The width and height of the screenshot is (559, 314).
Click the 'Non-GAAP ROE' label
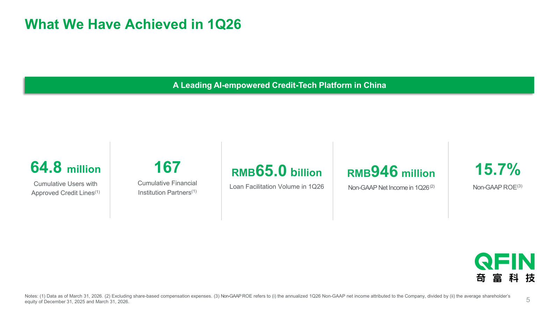click(498, 187)
